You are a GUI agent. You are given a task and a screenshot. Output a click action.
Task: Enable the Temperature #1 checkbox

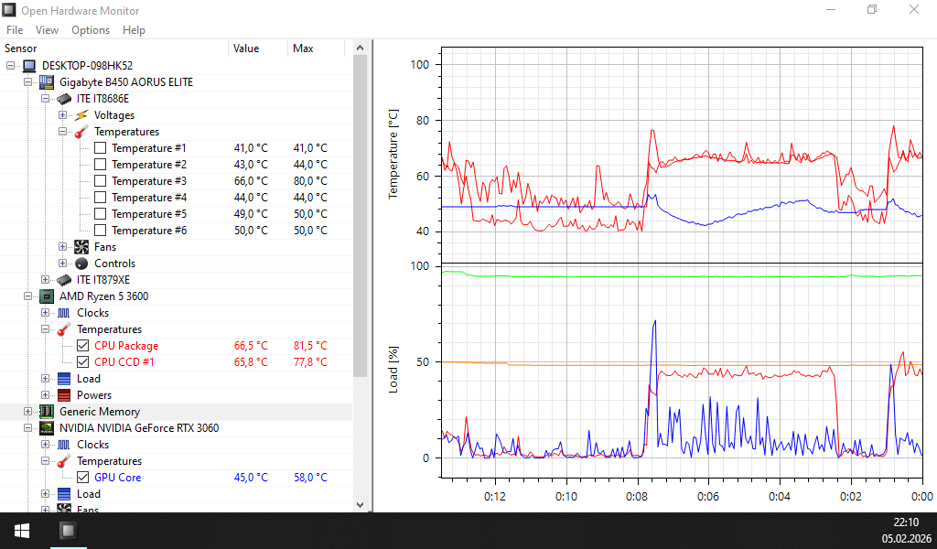coord(101,148)
